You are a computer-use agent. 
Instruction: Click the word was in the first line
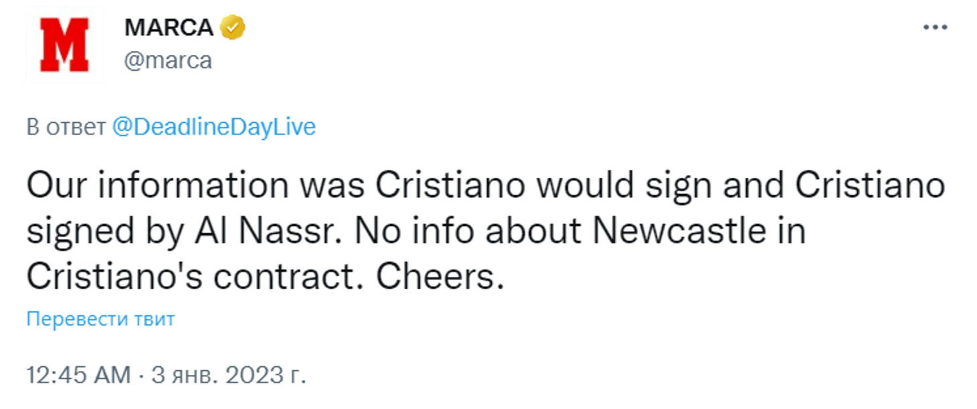pos(333,186)
